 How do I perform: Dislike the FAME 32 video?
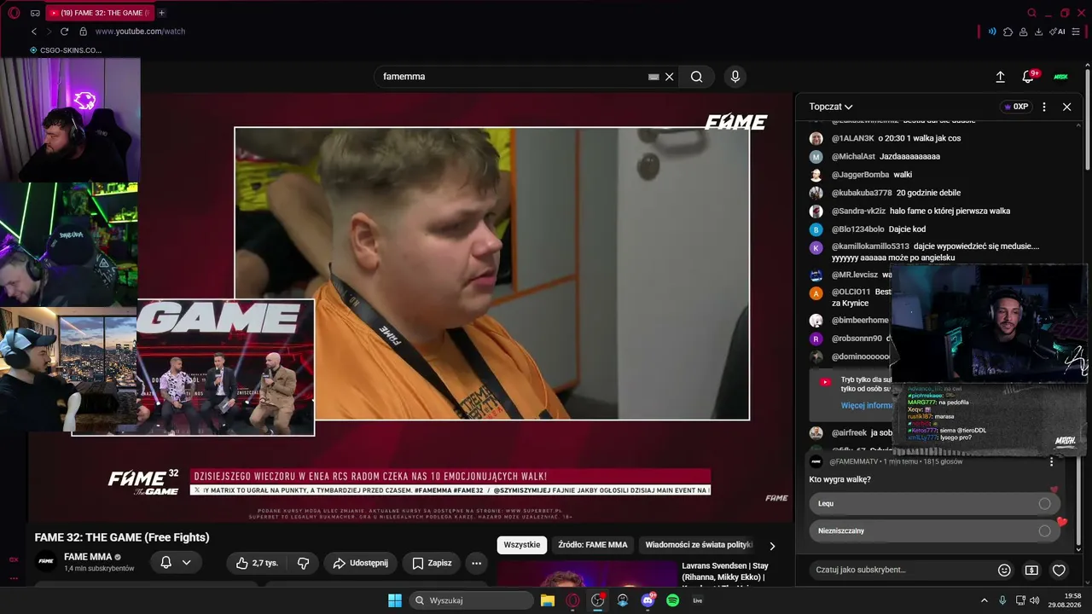click(303, 563)
